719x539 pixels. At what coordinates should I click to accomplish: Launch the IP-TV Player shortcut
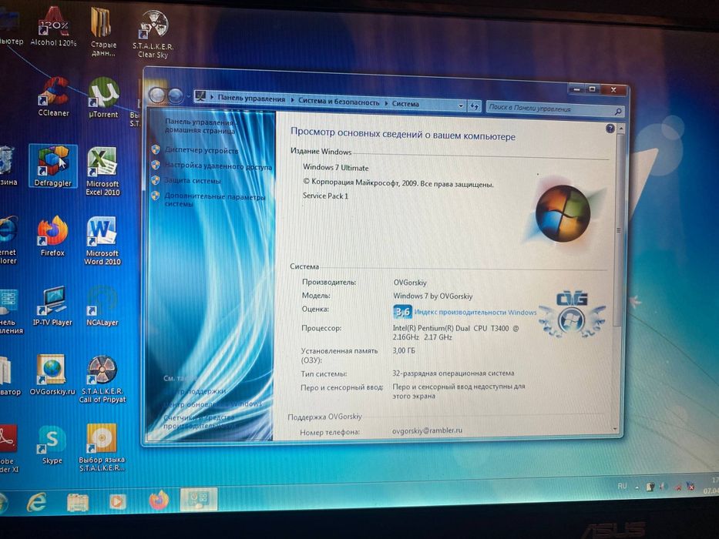point(52,306)
